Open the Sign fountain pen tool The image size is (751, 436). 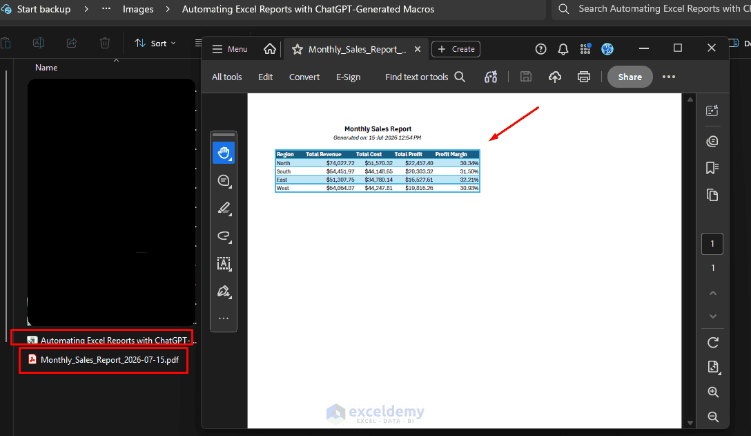click(224, 291)
